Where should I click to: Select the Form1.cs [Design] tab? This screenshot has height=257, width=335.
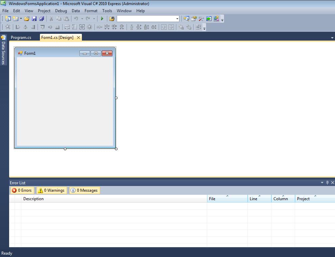coord(57,38)
